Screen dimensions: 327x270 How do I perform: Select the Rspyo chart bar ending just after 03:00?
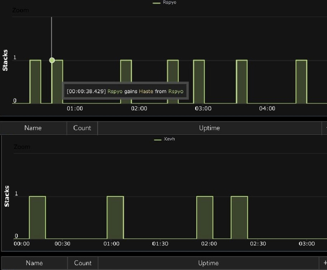point(199,82)
